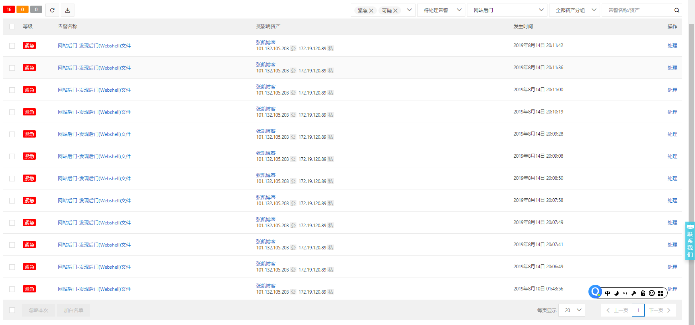
Task: Open the per-page count dropdown showing 20
Action: [x=572, y=310]
